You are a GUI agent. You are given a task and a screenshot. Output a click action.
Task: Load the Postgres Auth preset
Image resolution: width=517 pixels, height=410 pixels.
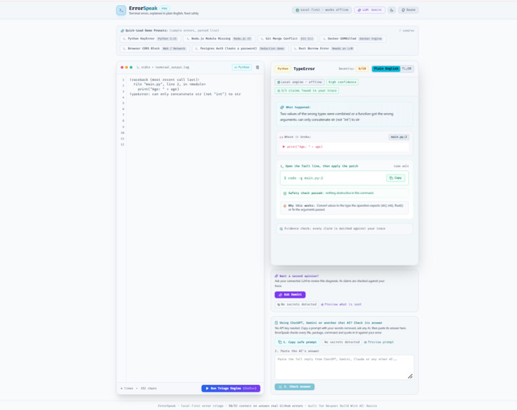click(240, 49)
